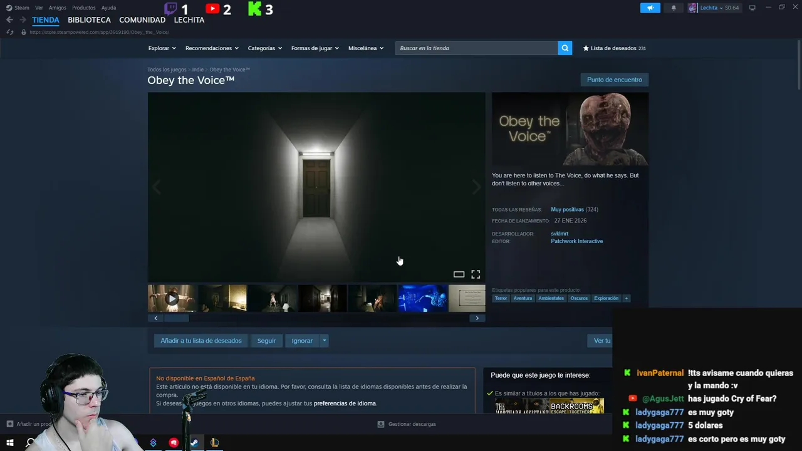Click Añadir a tu lista de deseados

tap(200, 341)
